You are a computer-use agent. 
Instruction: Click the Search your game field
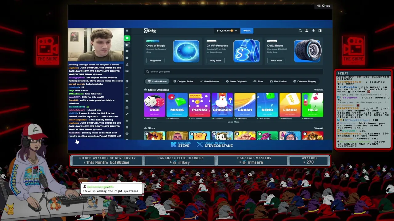(x=234, y=72)
